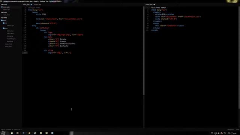Open the first png file in img folder

(10, 31)
